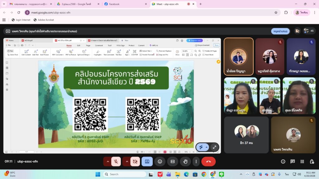Click the red leave call button

[x=208, y=162]
